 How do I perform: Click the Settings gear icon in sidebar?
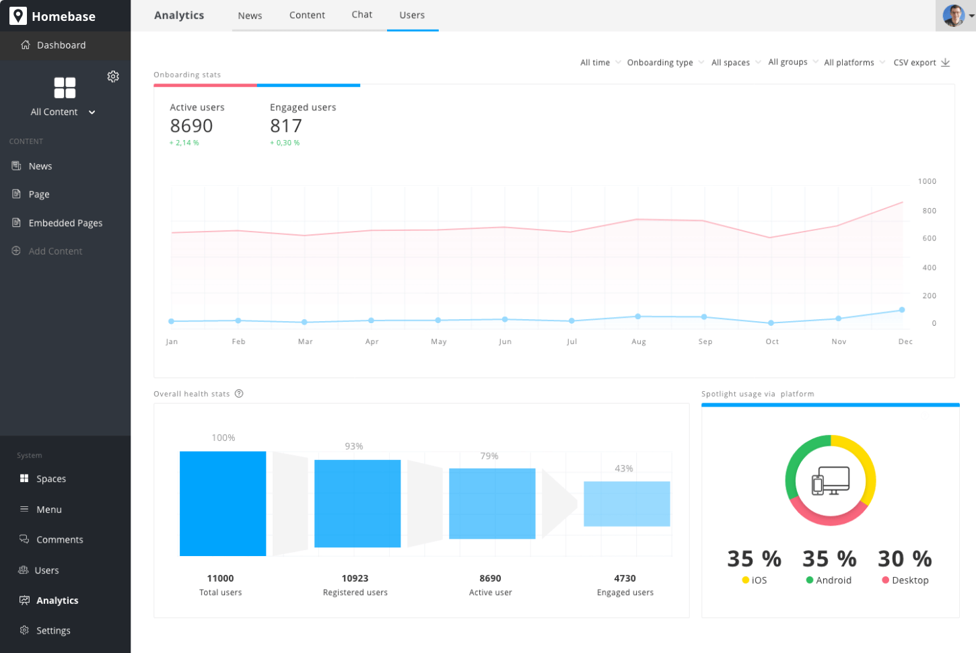click(x=24, y=630)
